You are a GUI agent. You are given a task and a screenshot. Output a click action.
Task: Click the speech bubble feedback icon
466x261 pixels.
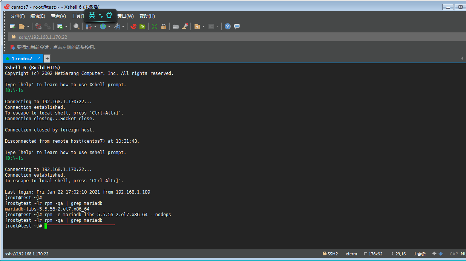click(237, 26)
